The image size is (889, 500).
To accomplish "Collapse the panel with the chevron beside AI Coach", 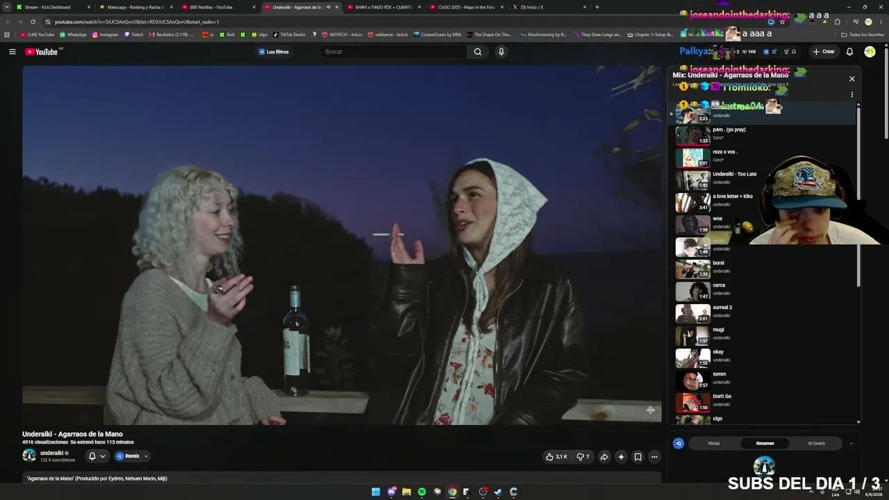I will 851,443.
